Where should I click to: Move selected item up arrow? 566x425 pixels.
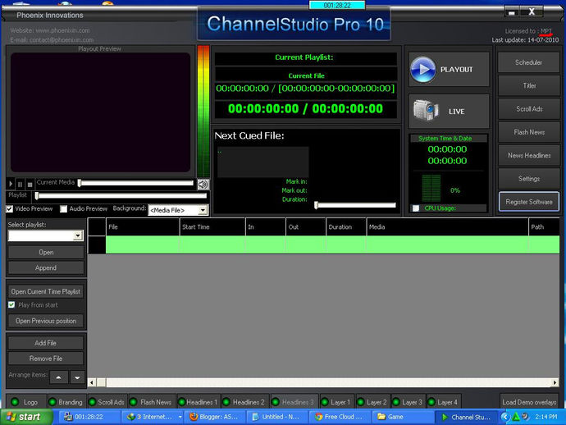58,377
